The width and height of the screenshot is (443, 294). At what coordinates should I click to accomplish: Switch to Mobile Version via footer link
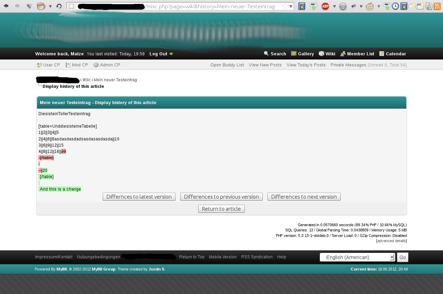(223, 257)
